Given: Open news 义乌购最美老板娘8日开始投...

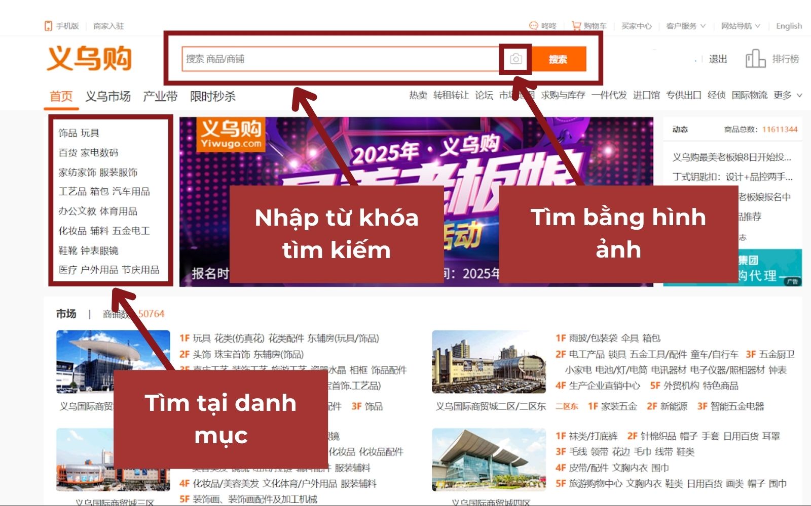Looking at the screenshot, I should (x=732, y=157).
